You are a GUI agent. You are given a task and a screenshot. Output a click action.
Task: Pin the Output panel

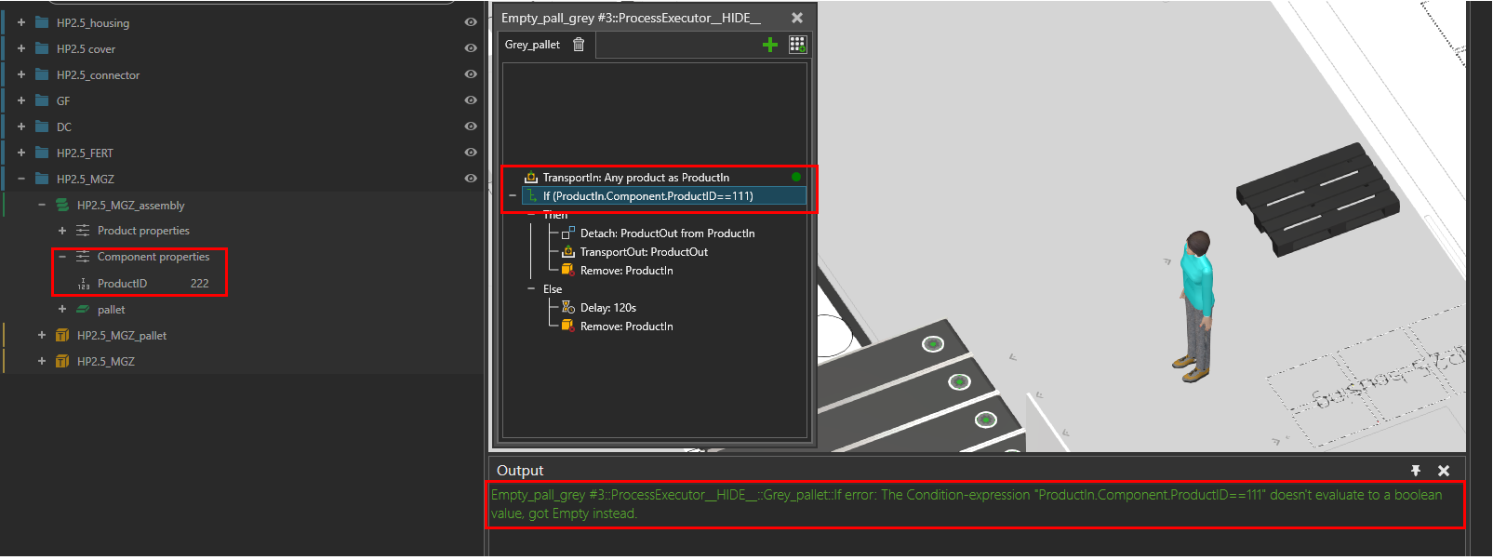point(1415,471)
